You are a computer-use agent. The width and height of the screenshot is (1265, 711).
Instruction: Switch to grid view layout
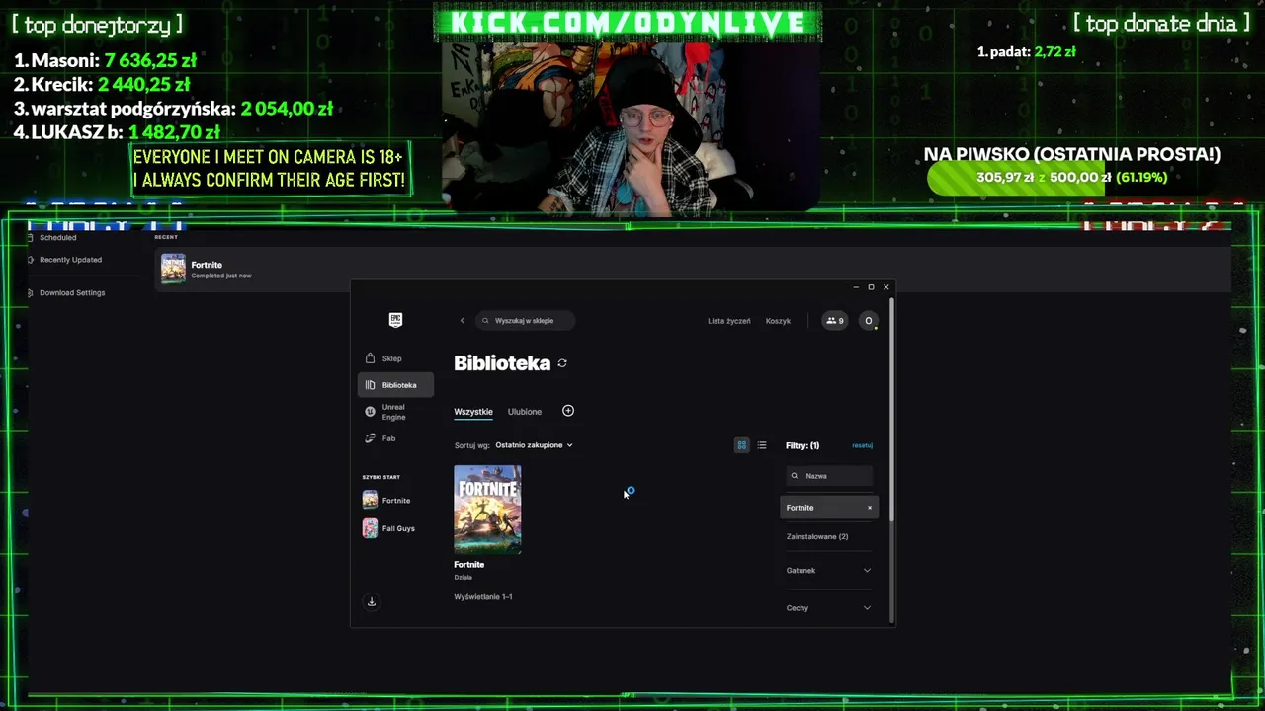click(x=742, y=445)
